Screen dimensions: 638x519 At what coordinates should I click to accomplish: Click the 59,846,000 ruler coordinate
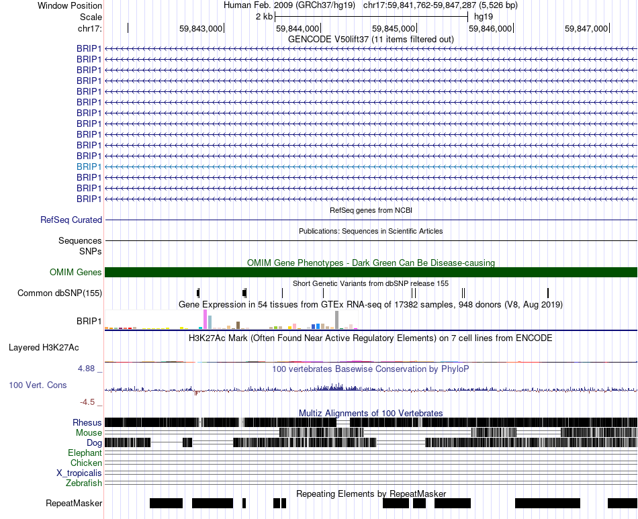490,28
